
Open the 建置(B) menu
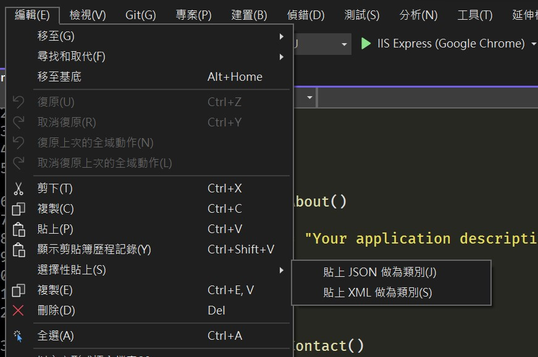click(249, 15)
